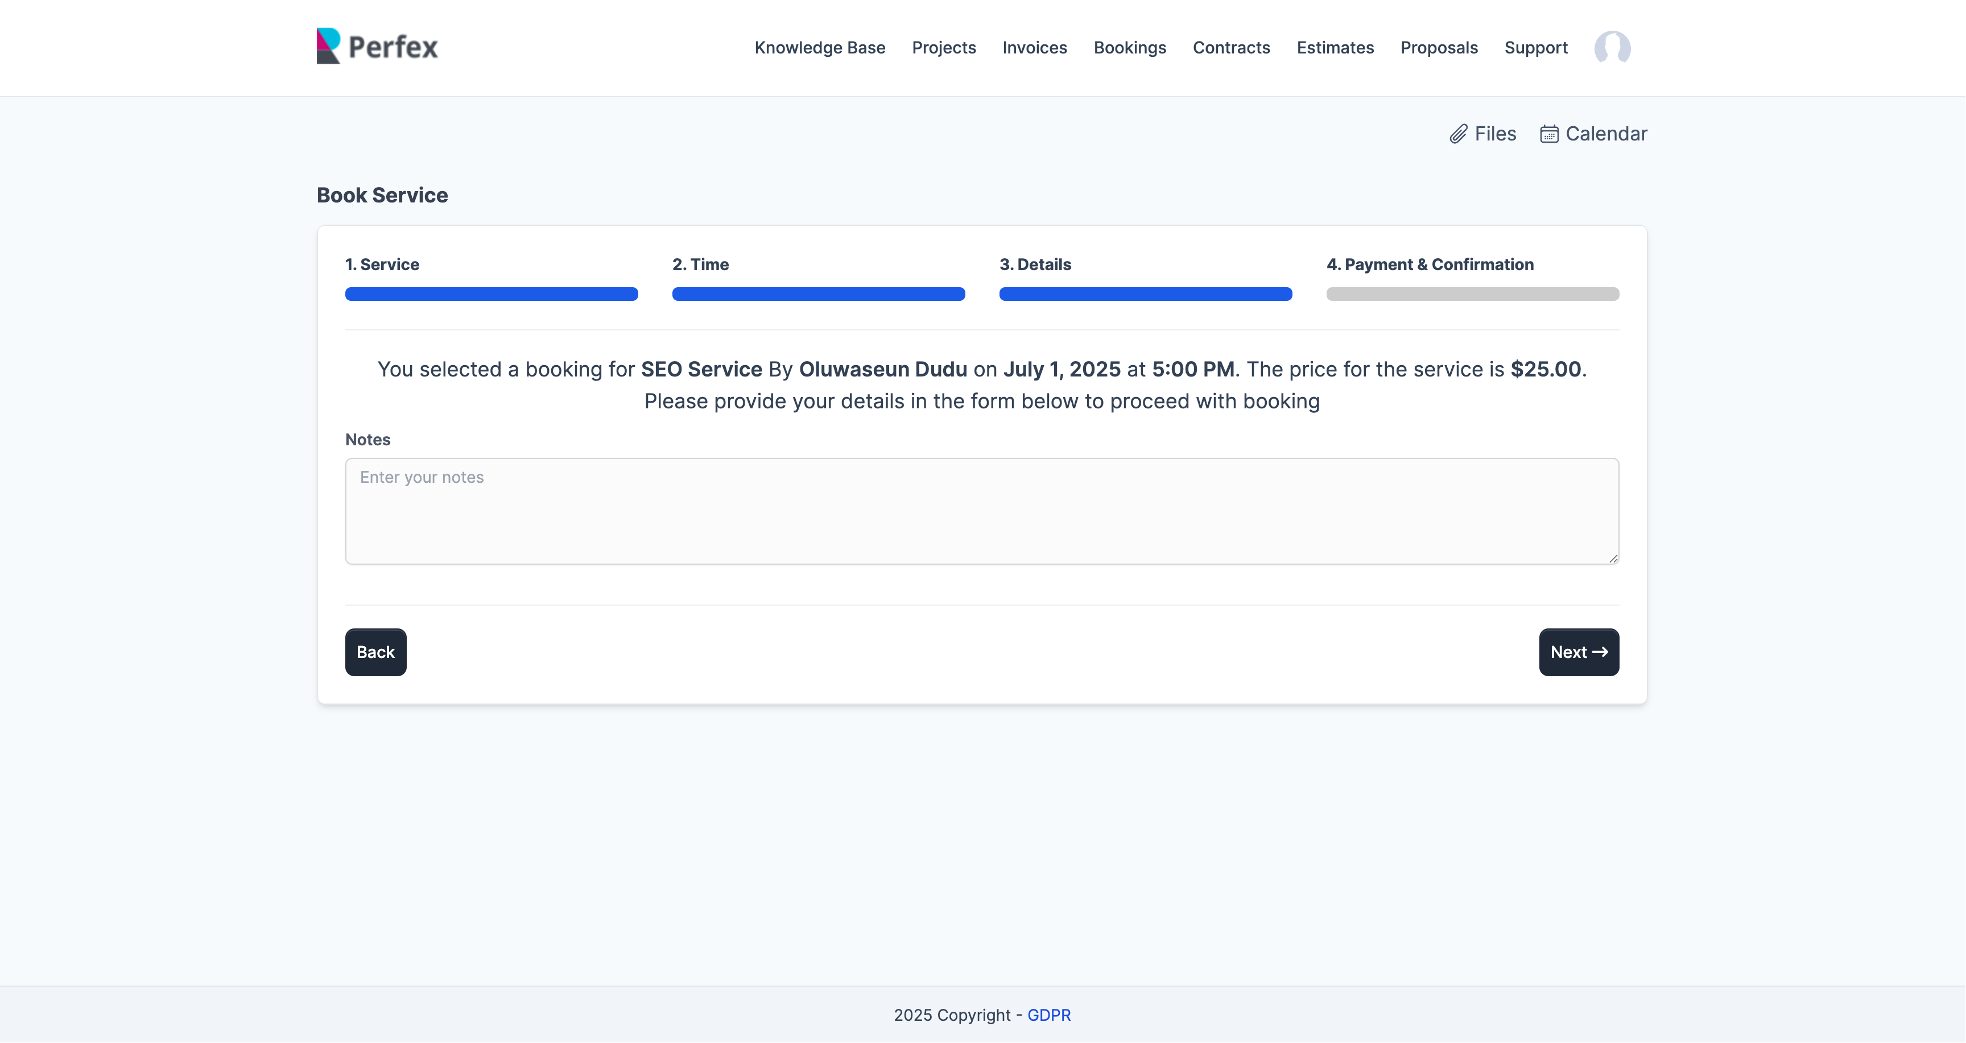Viewport: 1966px width, 1043px height.
Task: Open the Invoices page
Action: pos(1034,47)
